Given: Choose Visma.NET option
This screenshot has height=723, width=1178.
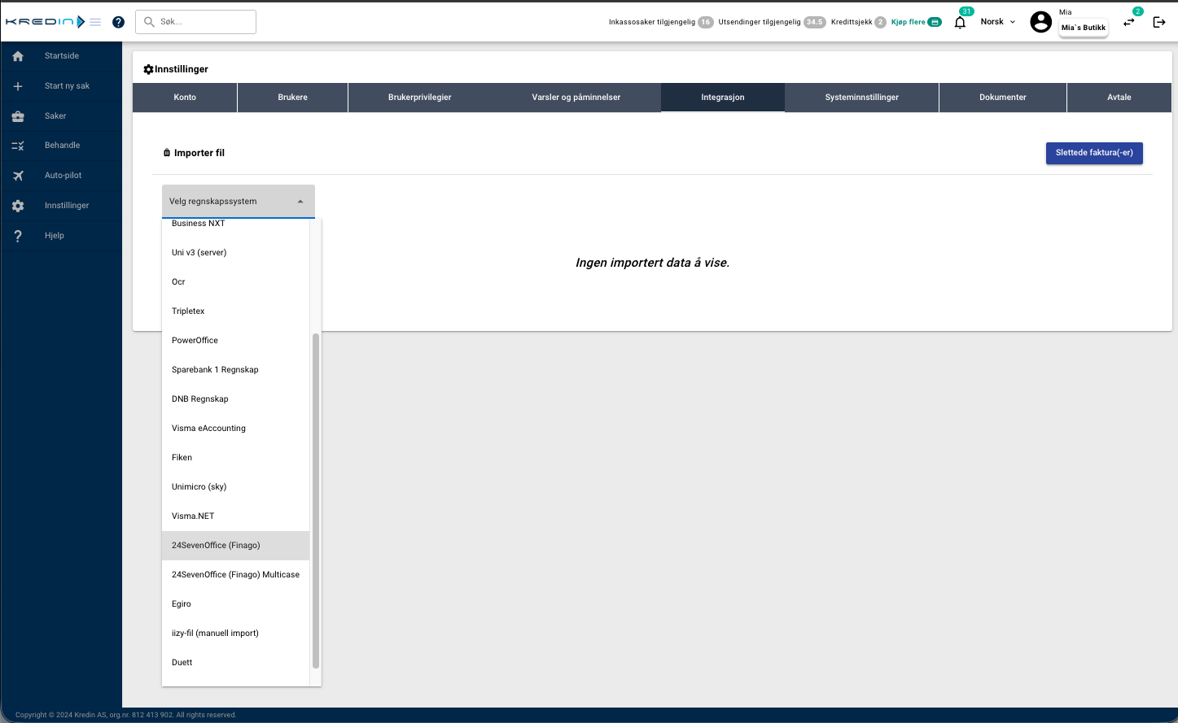Looking at the screenshot, I should click(x=236, y=516).
